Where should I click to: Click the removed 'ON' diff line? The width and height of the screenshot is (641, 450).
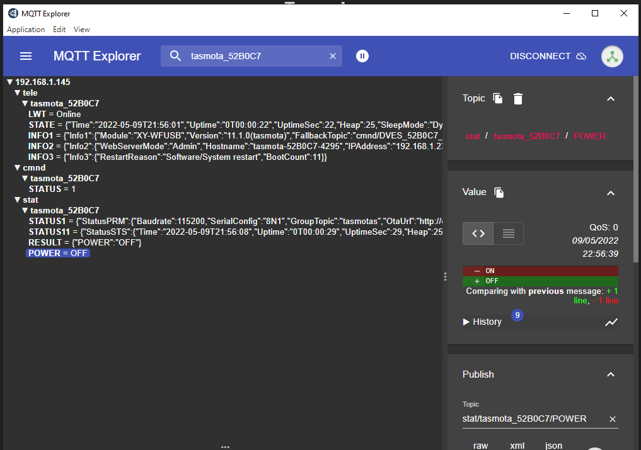540,271
